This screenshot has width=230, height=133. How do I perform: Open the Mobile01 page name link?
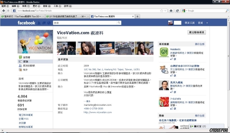pos(175,49)
